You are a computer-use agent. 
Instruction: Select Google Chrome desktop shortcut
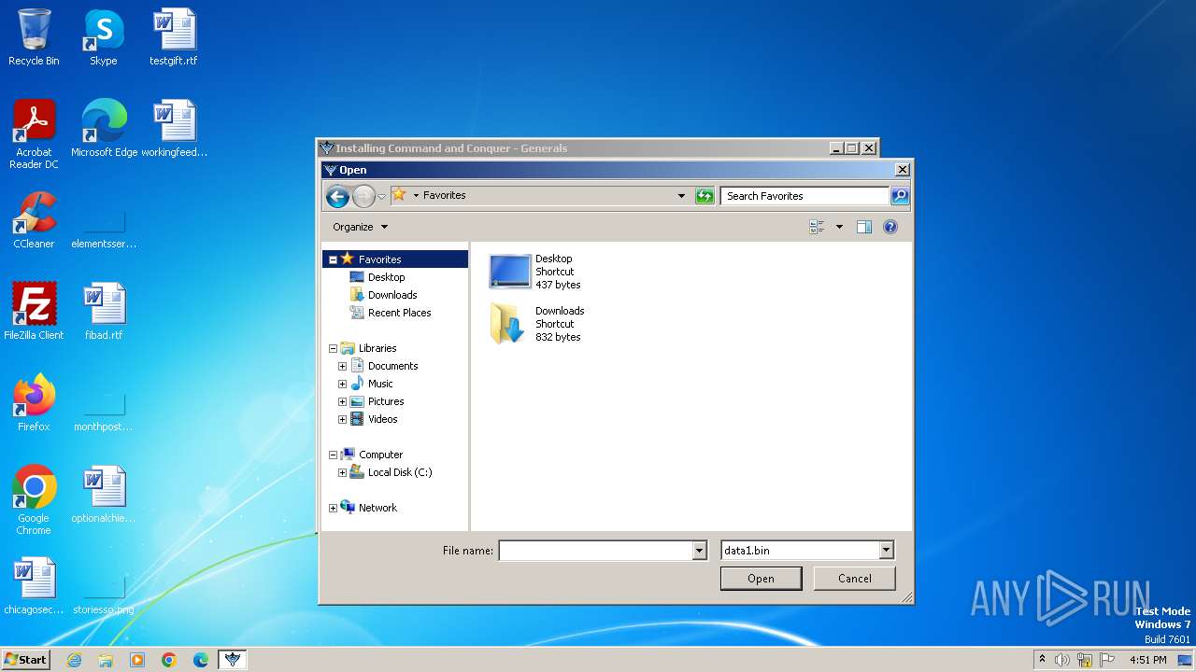click(34, 500)
